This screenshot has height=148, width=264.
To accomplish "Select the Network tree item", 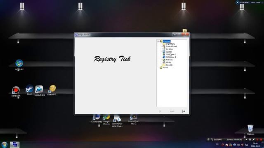I will (x=169, y=60).
